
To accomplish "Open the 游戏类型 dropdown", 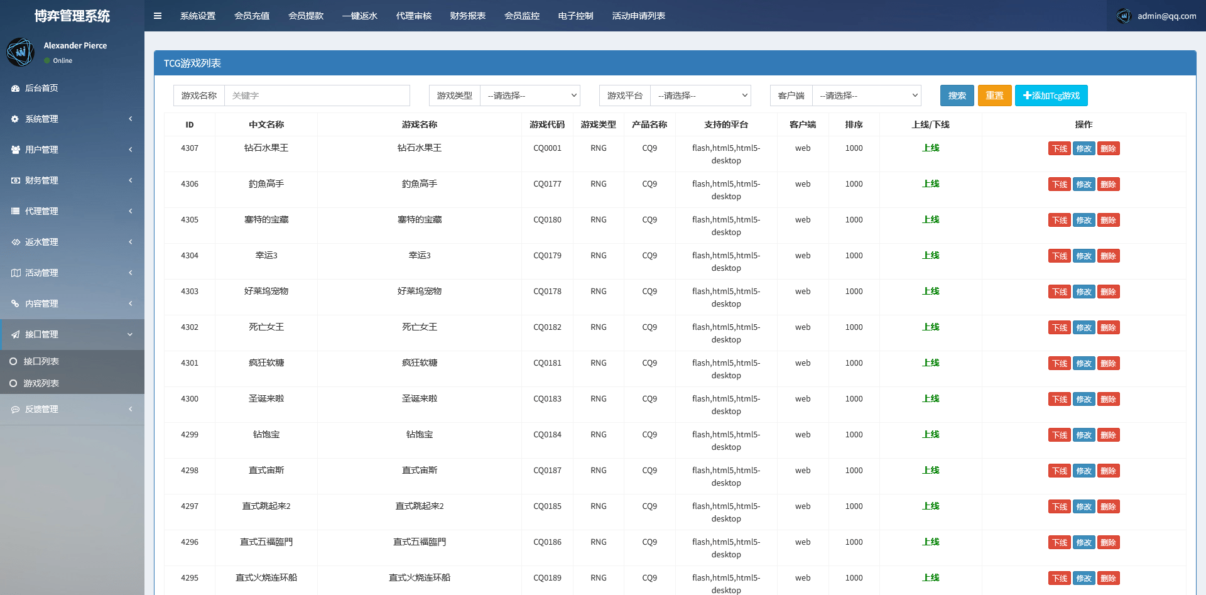I will pyautogui.click(x=530, y=96).
